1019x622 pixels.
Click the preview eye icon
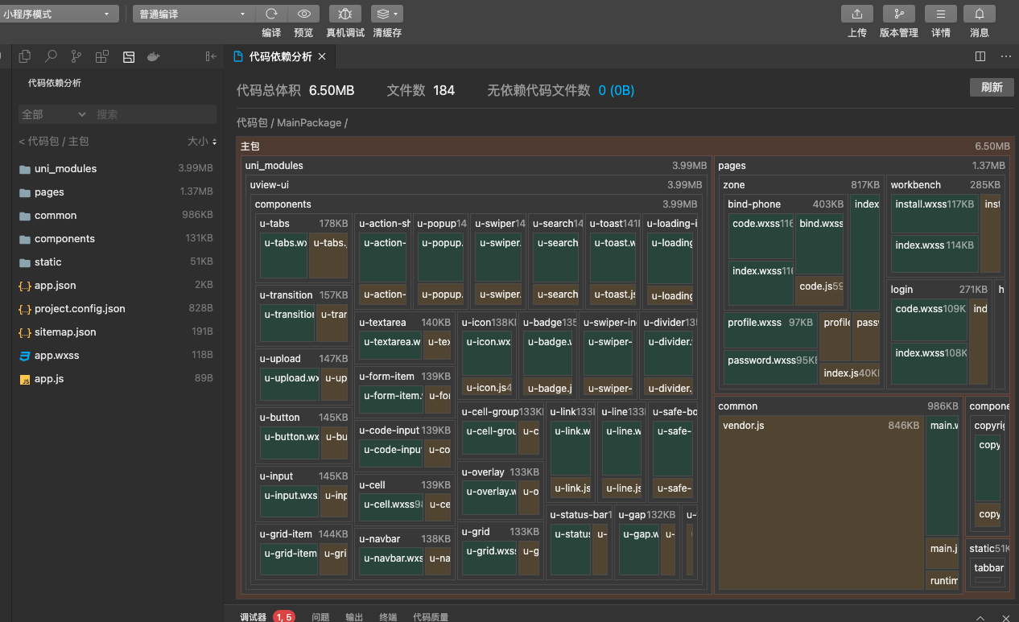303,14
